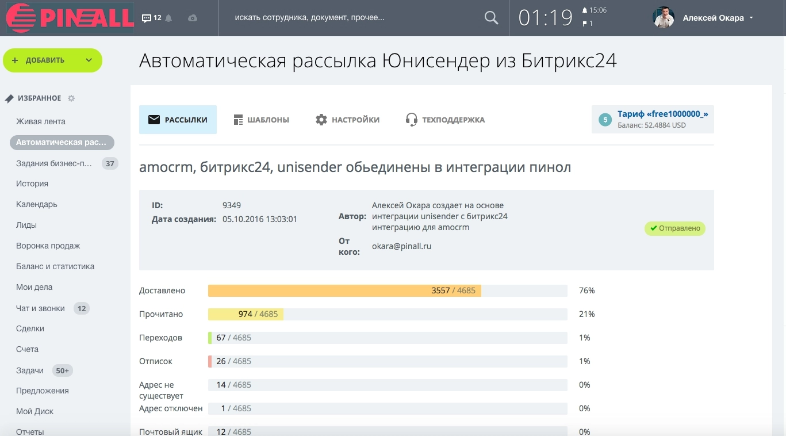Click the Тариф «free1000000_» link
This screenshot has height=436, width=786.
tap(662, 114)
